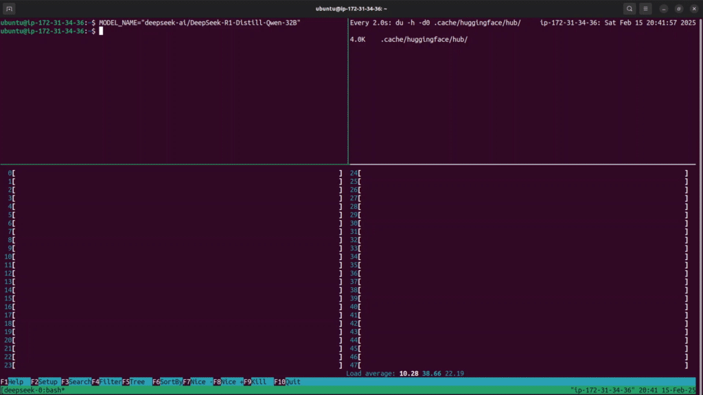Open F6 SortBy in htop
The height and width of the screenshot is (395, 703).
168,382
